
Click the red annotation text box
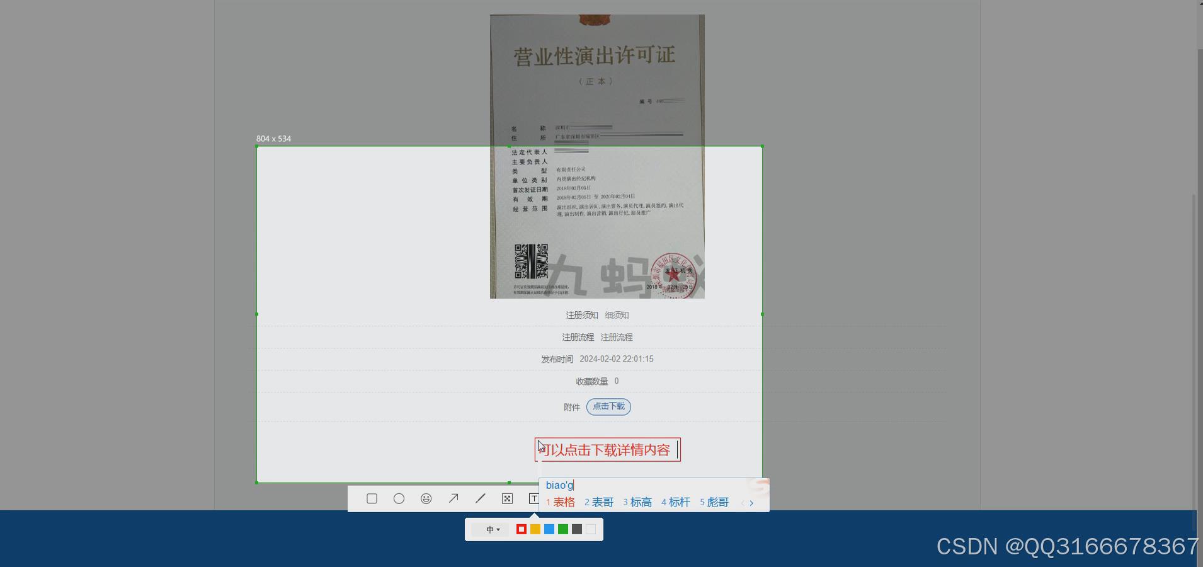[x=607, y=449]
